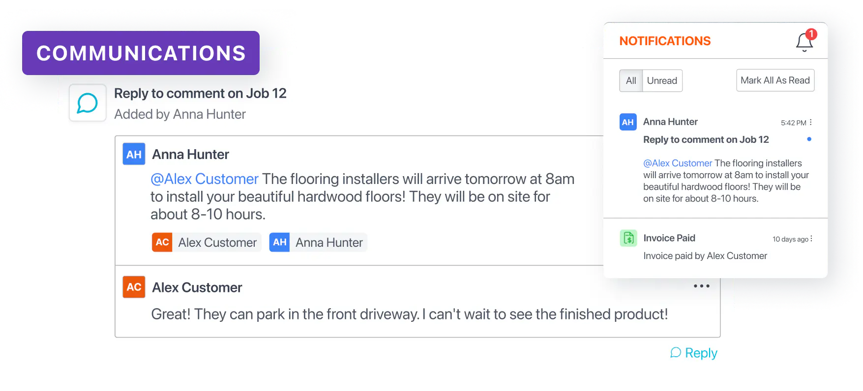Viewport: 863px width, 391px height.
Task: Open the Invoice Paid notification
Action: point(669,238)
